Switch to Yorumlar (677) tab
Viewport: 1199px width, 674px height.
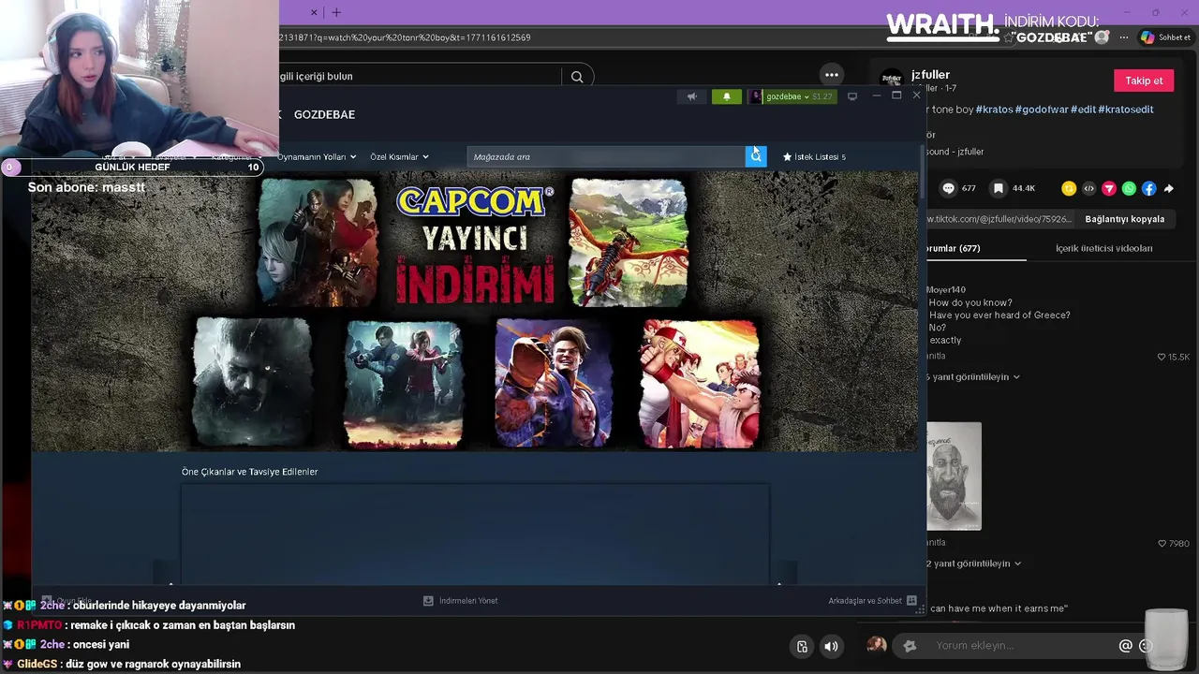952,248
